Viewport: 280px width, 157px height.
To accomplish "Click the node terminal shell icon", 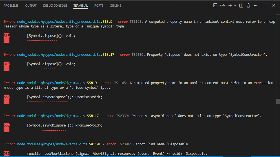I will [215, 5].
